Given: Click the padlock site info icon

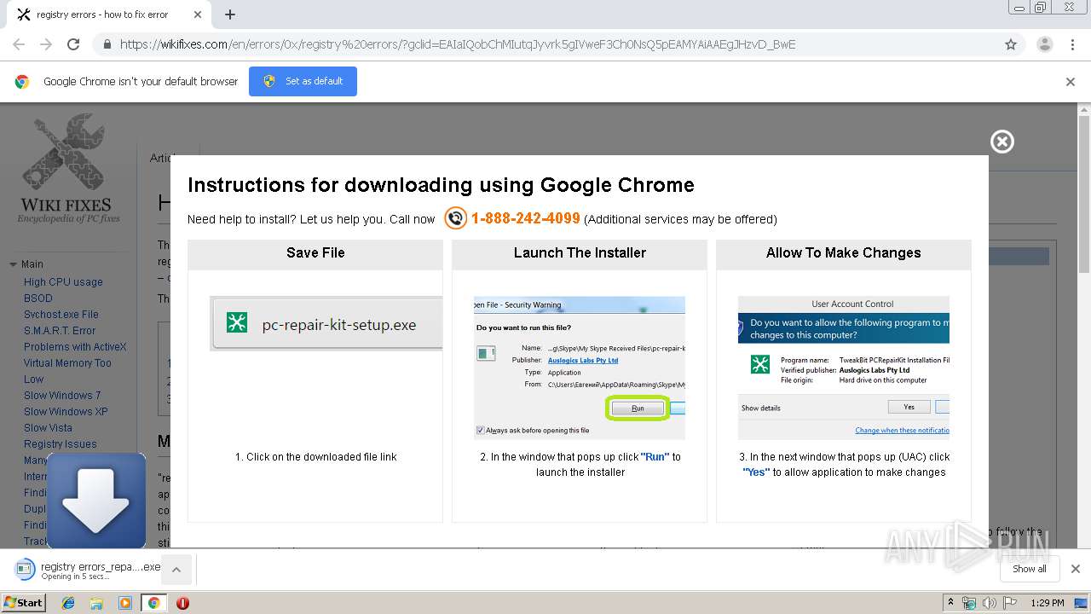Looking at the screenshot, I should click(107, 44).
